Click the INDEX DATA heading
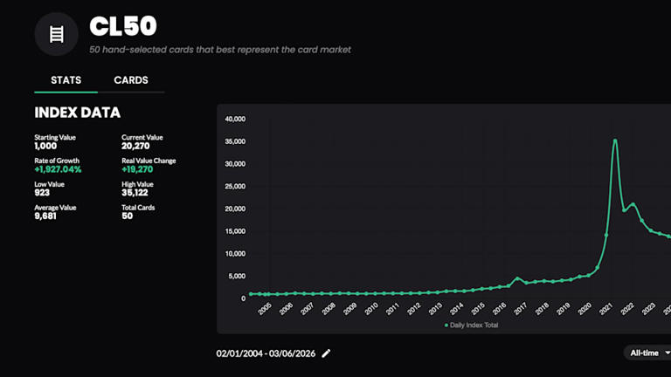Screen dimensions: 671x377 [x=77, y=113]
